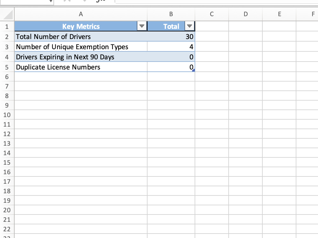
Task: Select entire column D via header
Action: [245, 14]
